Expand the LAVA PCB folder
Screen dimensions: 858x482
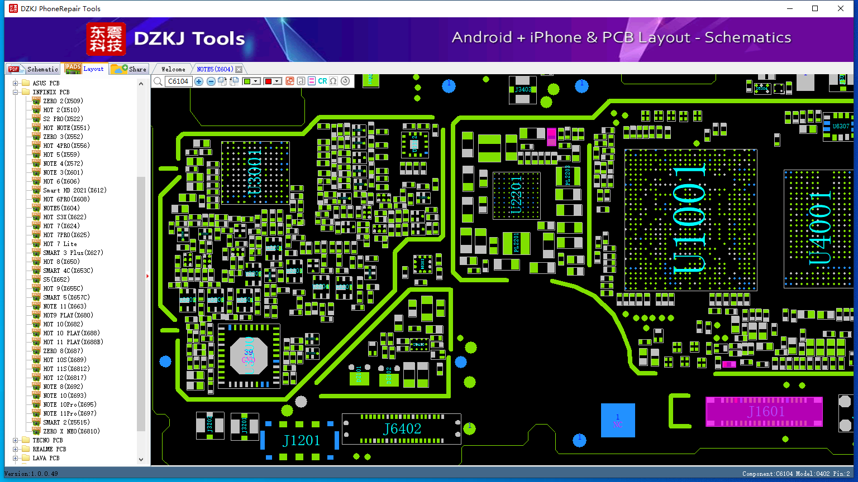tap(16, 458)
